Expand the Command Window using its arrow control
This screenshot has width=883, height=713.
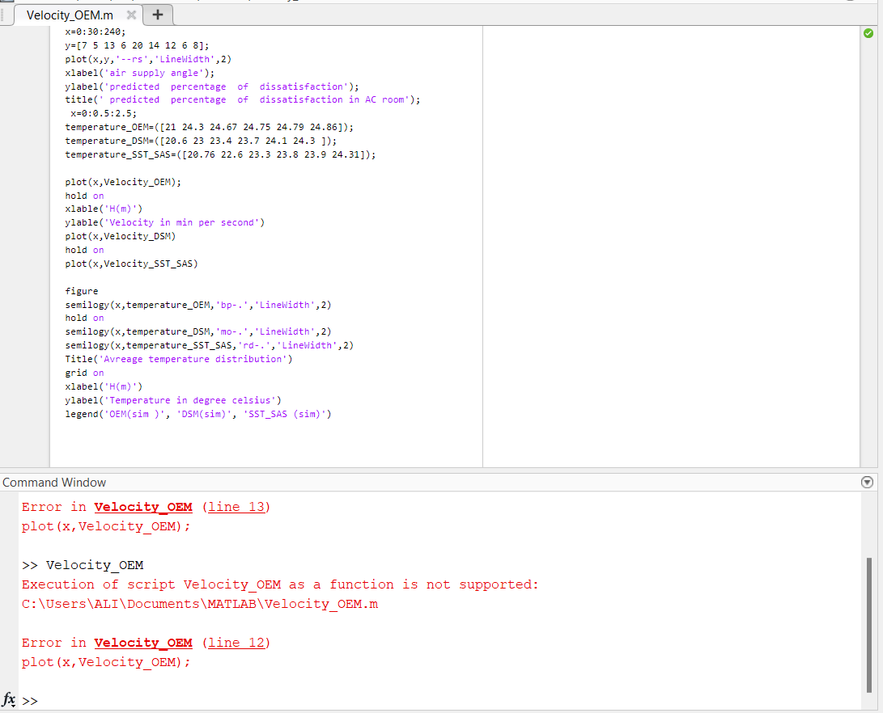[867, 482]
